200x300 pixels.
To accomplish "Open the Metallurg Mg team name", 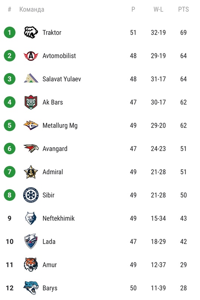I will pyautogui.click(x=60, y=125).
